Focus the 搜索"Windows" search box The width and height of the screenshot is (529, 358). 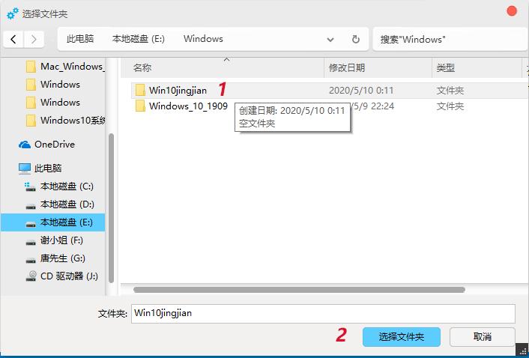(450, 40)
